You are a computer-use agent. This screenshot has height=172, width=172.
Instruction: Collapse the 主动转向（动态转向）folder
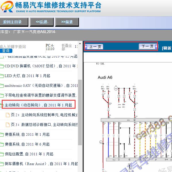click(x=38, y=105)
